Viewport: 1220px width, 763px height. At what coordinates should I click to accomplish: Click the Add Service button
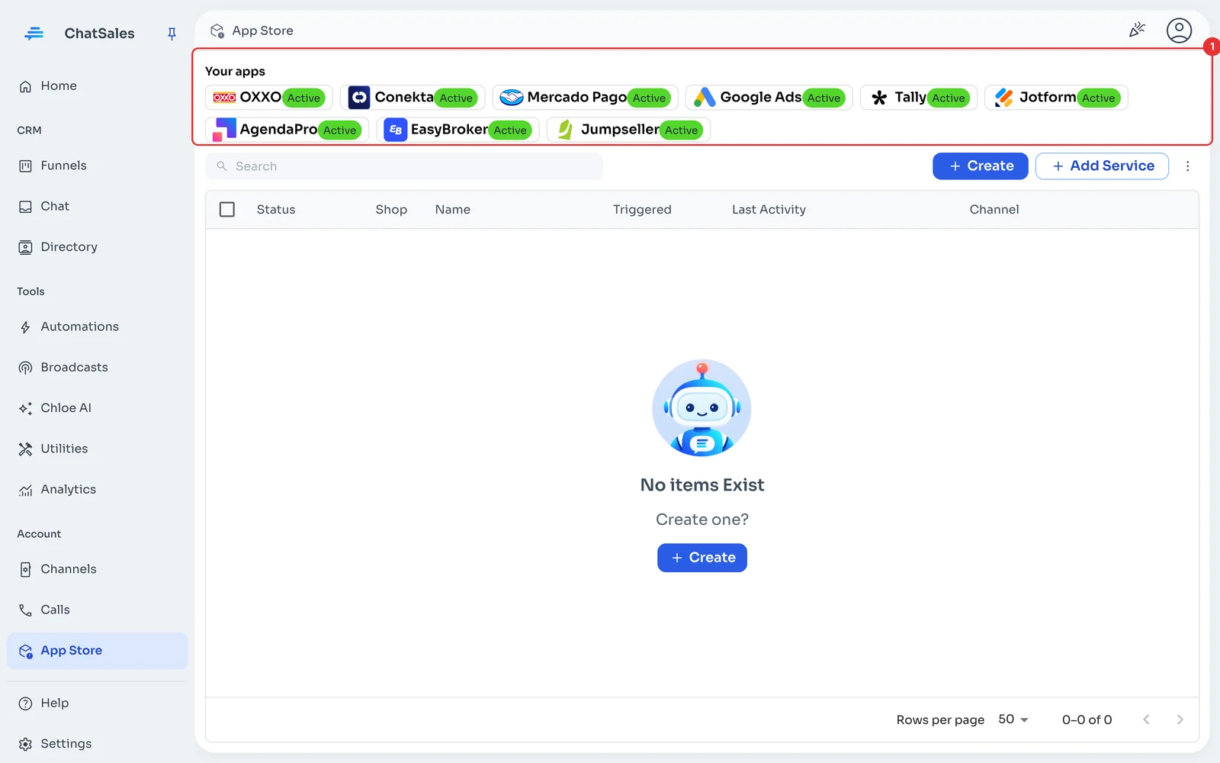[1102, 166]
